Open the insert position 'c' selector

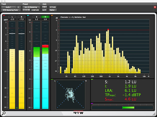coord(19,7)
